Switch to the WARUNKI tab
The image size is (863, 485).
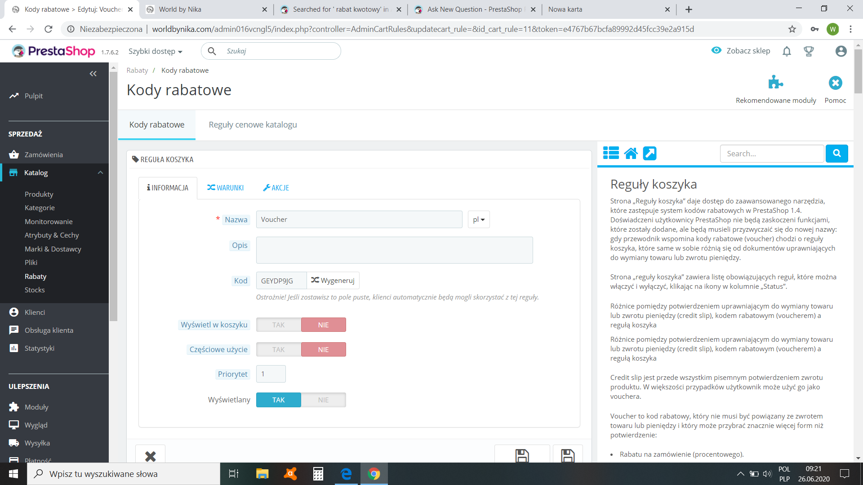(x=225, y=188)
